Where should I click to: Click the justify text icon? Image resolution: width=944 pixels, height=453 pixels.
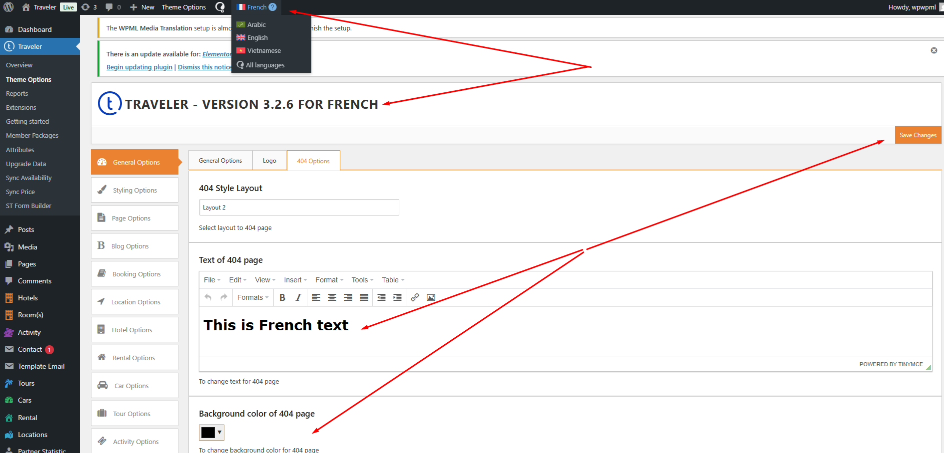[x=364, y=297]
